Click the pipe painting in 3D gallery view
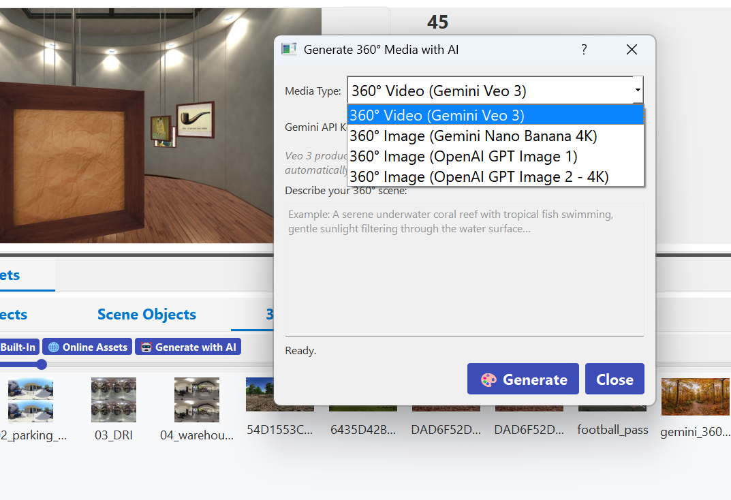Viewport: 731px width, 500px height. [x=196, y=119]
